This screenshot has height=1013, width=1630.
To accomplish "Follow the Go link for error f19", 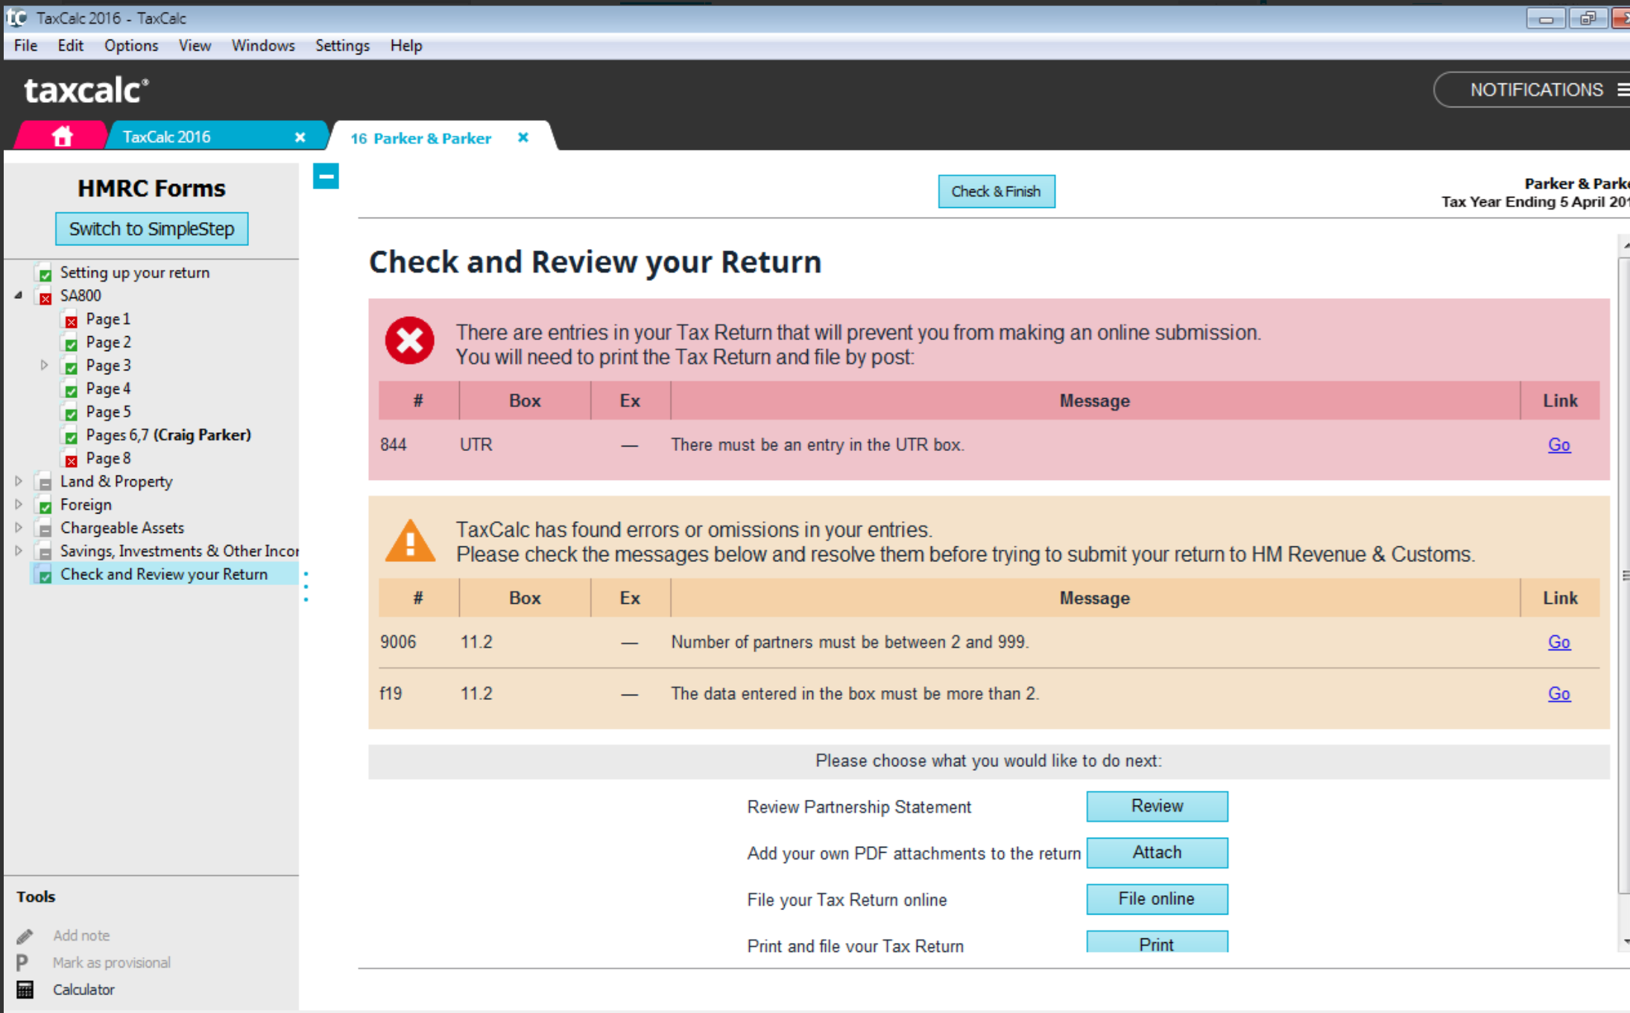I will [1559, 694].
